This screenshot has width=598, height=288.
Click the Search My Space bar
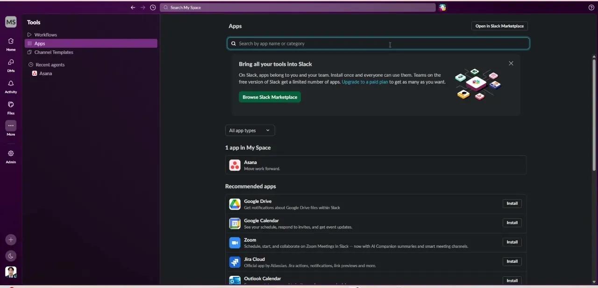(x=298, y=7)
